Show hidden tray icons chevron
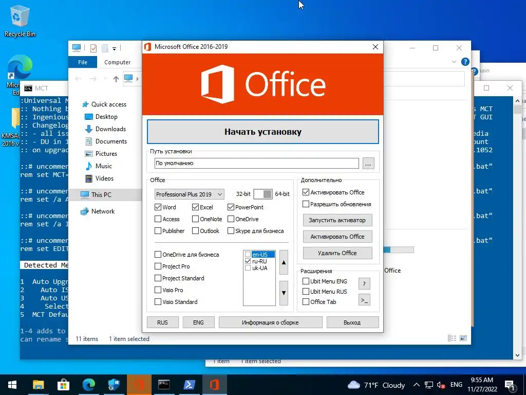Viewport: 526px width, 395px height. pyautogui.click(x=416, y=385)
